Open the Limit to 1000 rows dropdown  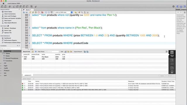(64, 12)
